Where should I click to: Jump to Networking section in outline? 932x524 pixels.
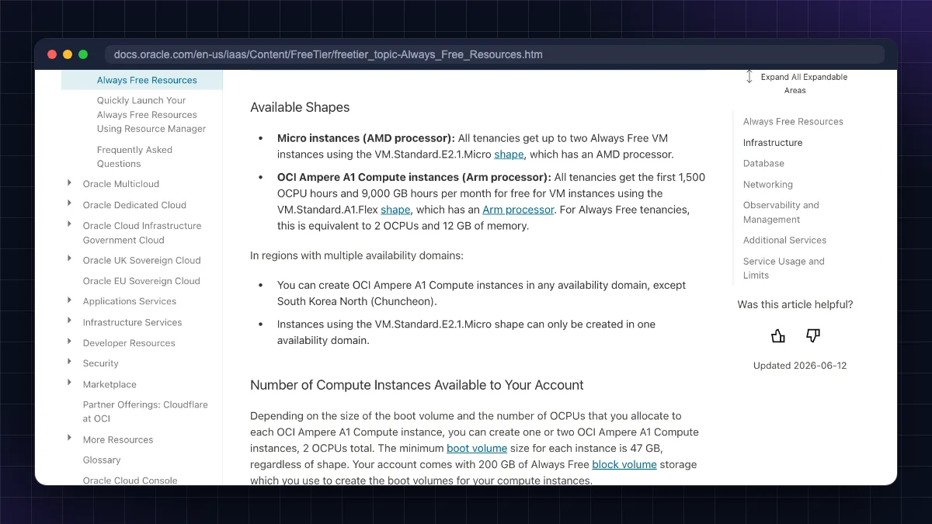768,184
